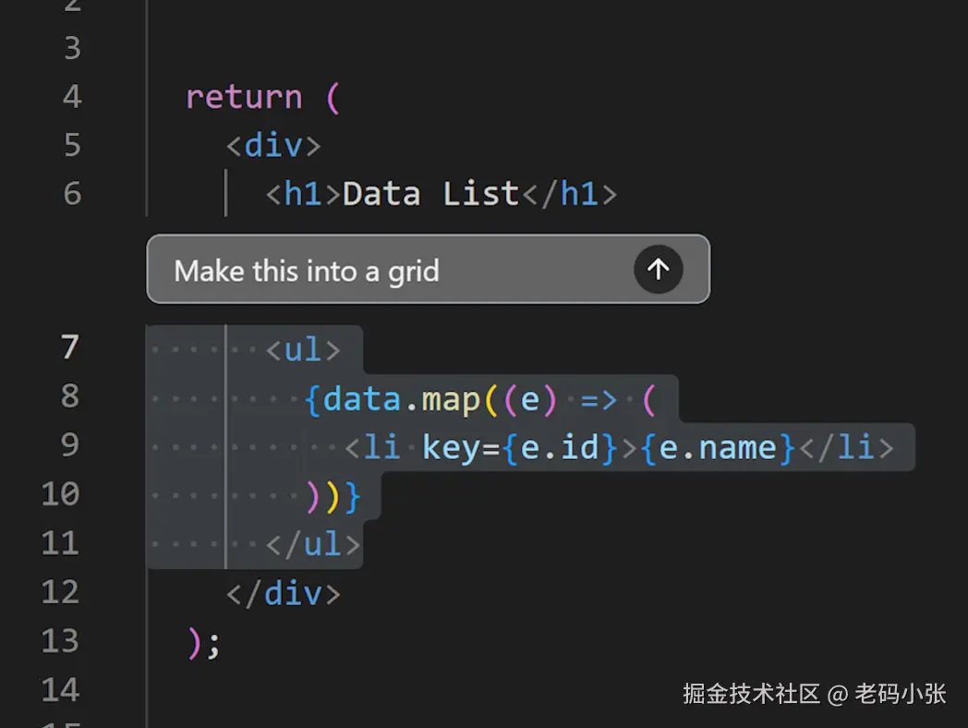
Task: Select line number 9 in the gutter
Action: click(x=70, y=446)
